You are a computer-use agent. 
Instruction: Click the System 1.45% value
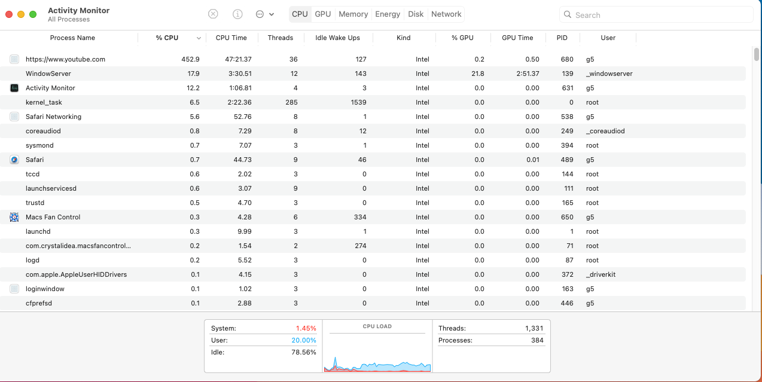click(x=306, y=328)
